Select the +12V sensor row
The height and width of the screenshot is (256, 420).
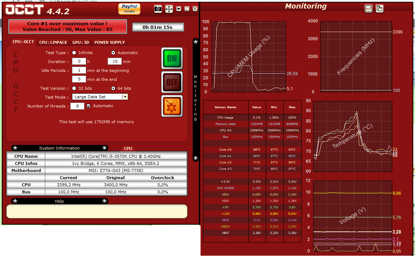(252, 214)
